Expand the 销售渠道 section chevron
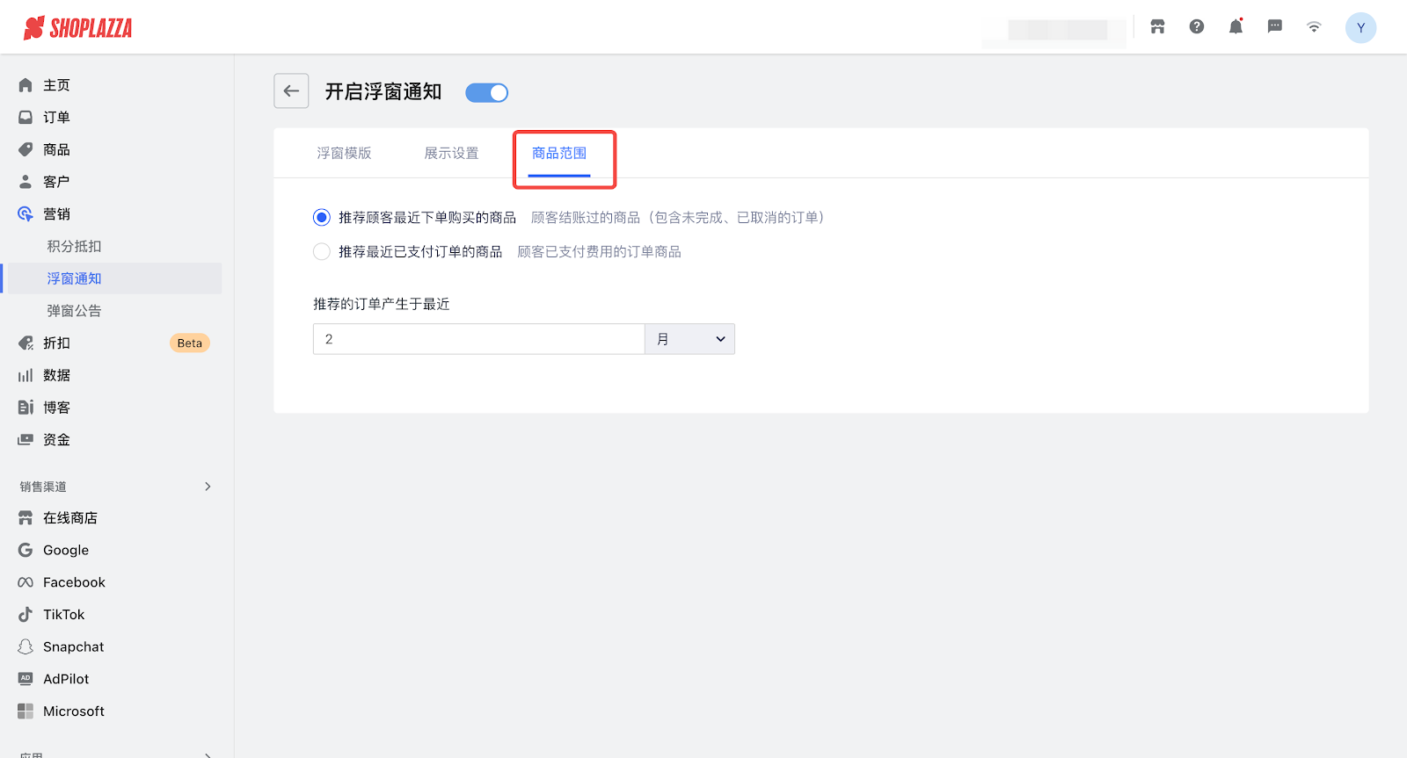The width and height of the screenshot is (1407, 758). coord(208,487)
